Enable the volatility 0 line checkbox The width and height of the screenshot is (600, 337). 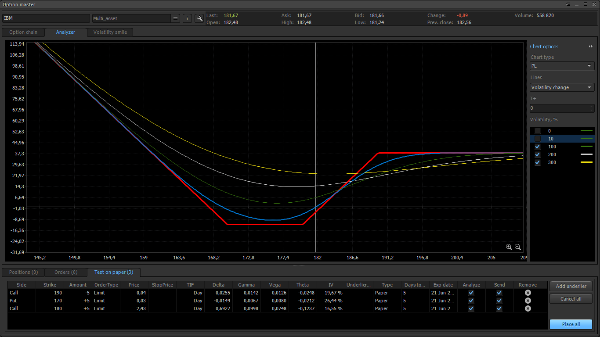pyautogui.click(x=538, y=131)
